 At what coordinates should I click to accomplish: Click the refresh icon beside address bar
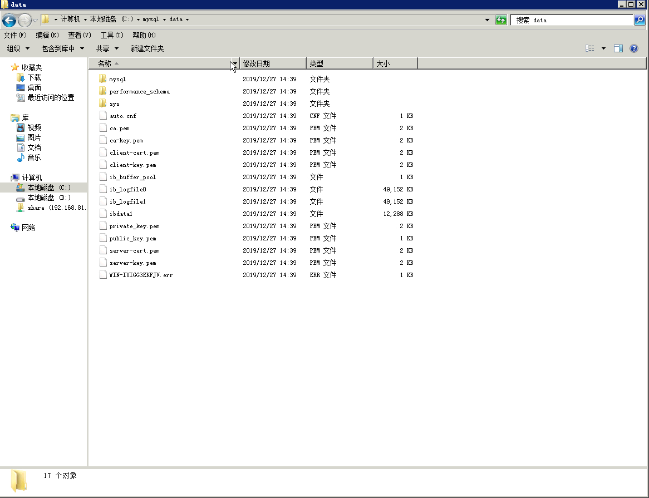click(x=501, y=20)
